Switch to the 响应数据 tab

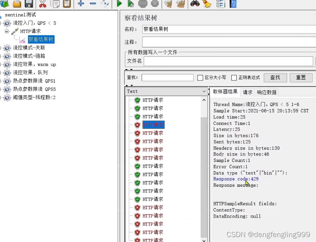tap(266, 92)
